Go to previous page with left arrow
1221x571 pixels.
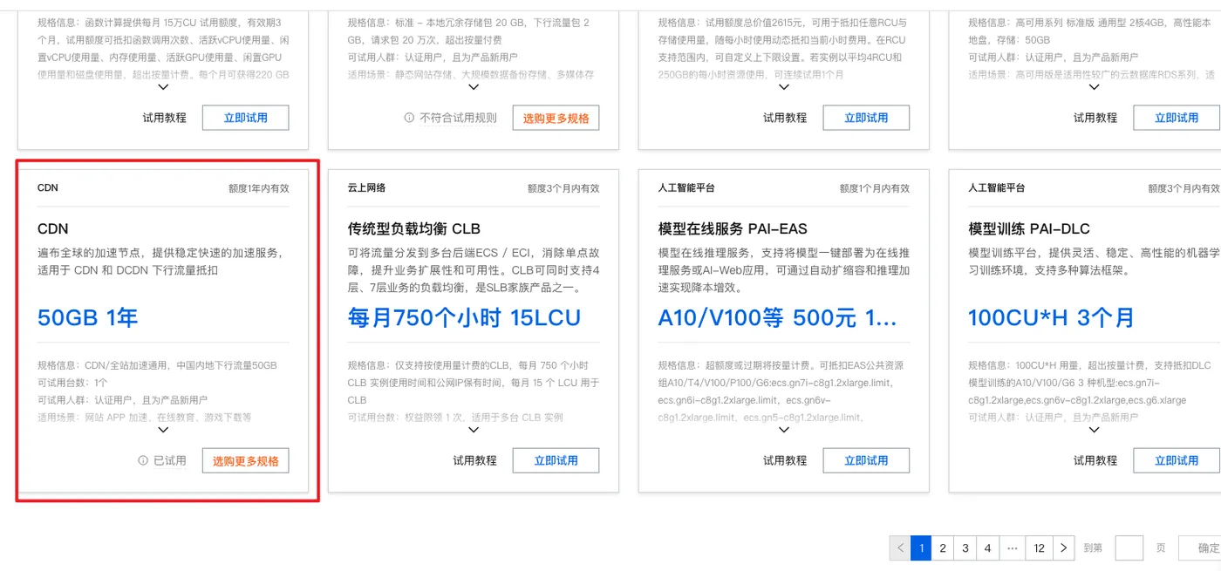pyautogui.click(x=900, y=548)
